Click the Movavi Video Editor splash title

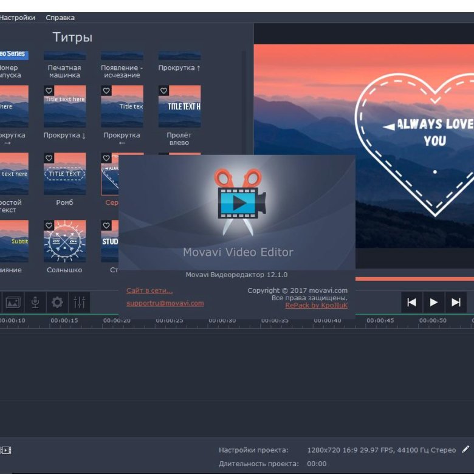pos(238,252)
